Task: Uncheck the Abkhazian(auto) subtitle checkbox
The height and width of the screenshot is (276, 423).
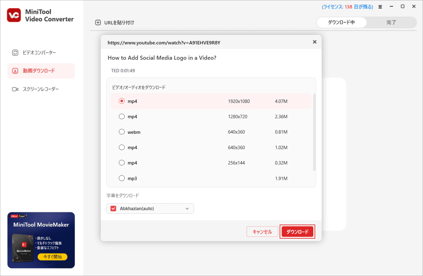Action: 113,209
